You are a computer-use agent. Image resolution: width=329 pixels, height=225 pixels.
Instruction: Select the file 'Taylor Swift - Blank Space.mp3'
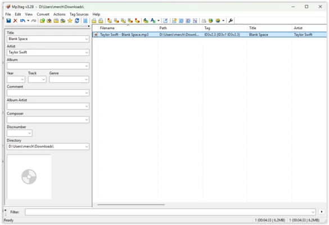tap(124, 35)
